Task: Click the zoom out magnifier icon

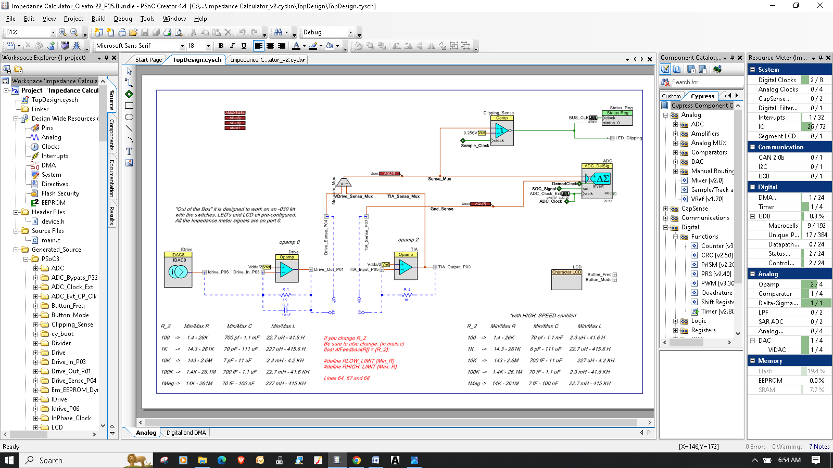Action: 74,32
